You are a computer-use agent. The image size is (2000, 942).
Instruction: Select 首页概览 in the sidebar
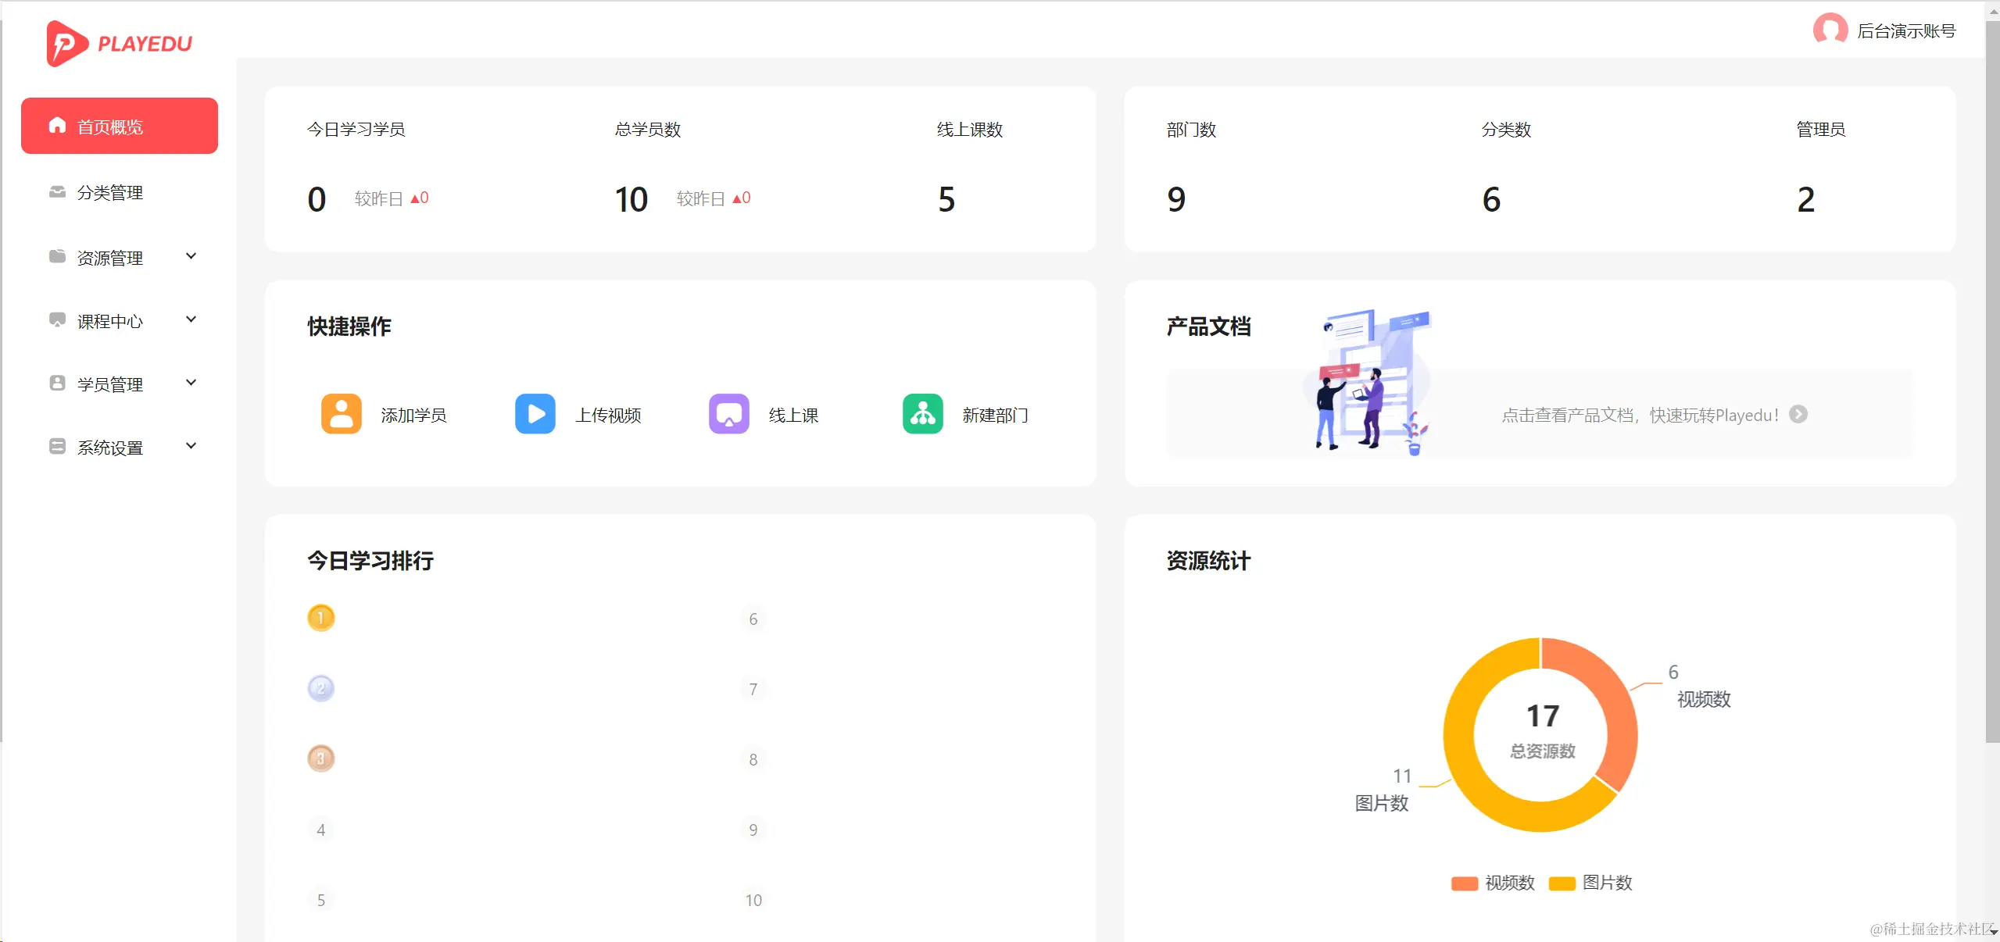109,125
